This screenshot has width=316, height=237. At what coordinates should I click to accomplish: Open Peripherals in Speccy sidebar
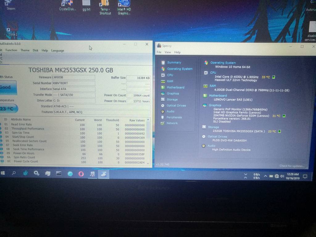174,117
